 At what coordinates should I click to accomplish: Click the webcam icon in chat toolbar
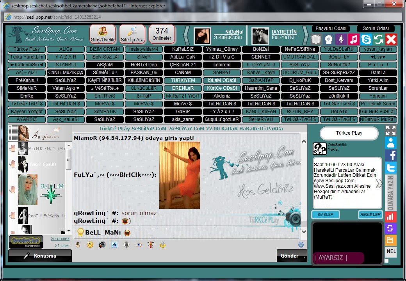pyautogui.click(x=126, y=245)
